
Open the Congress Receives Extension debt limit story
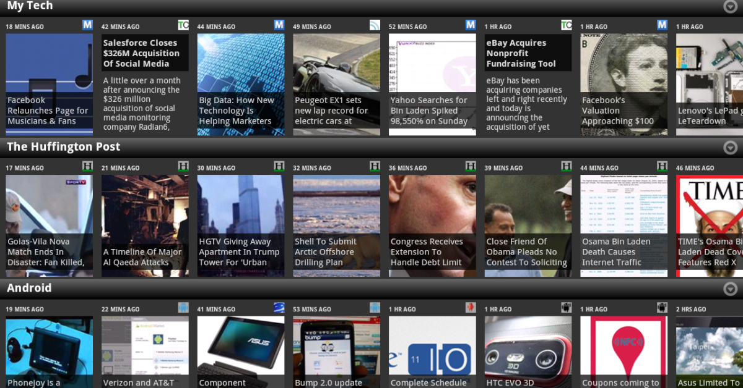pyautogui.click(x=432, y=226)
